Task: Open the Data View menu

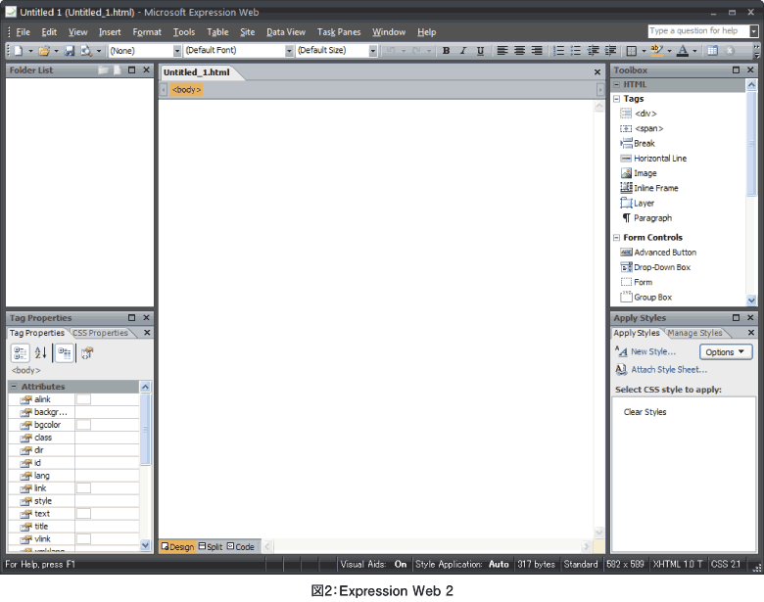Action: pos(286,32)
